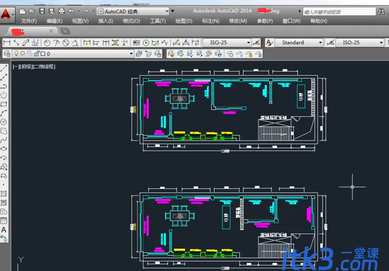Select the Center Mark tool

coord(146,43)
